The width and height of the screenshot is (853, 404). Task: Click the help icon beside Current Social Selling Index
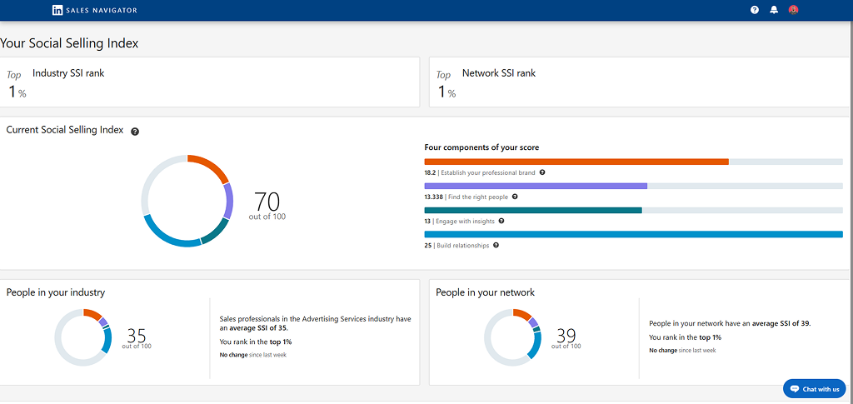[135, 132]
